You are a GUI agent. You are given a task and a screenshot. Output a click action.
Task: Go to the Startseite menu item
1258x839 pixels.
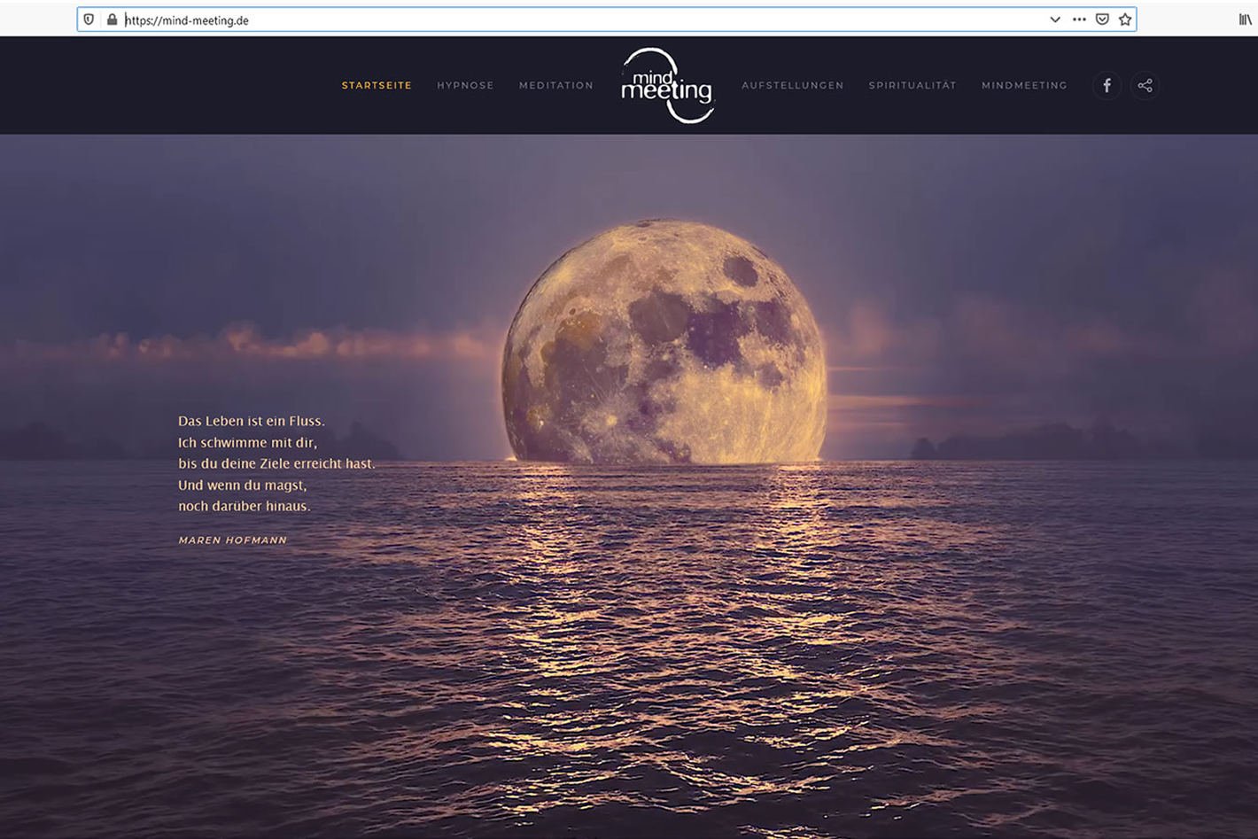[377, 86]
